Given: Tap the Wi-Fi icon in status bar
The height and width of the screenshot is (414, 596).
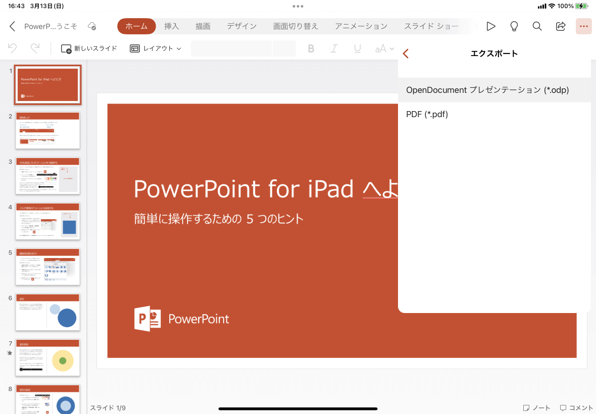Looking at the screenshot, I should coord(552,6).
